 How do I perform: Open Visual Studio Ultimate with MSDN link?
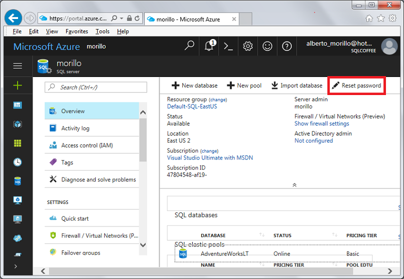pyautogui.click(x=210, y=158)
